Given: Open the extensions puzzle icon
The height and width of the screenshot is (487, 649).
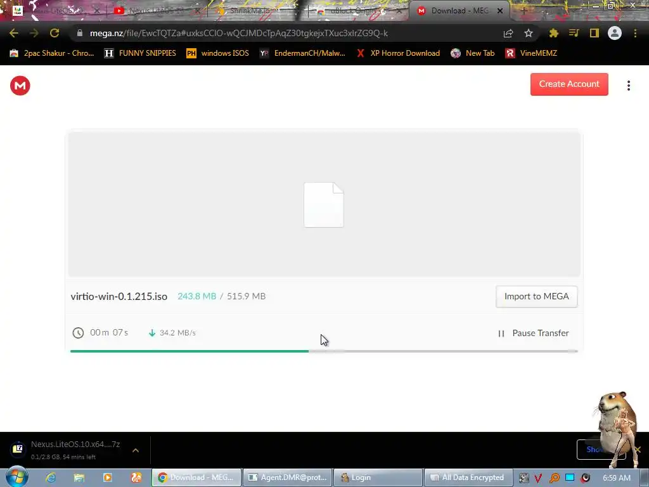Looking at the screenshot, I should coord(553,33).
